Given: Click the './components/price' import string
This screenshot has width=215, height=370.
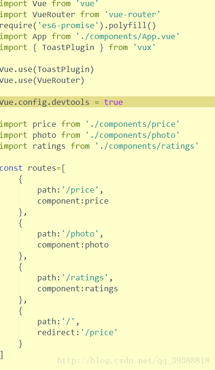Looking at the screenshot, I should point(133,124).
